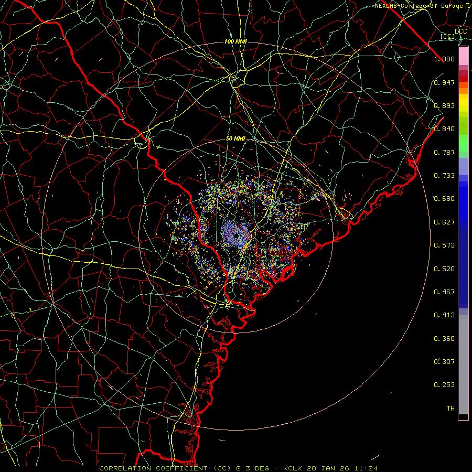Click the 100 NMI range ring label
The image size is (472, 472).
pyautogui.click(x=235, y=41)
